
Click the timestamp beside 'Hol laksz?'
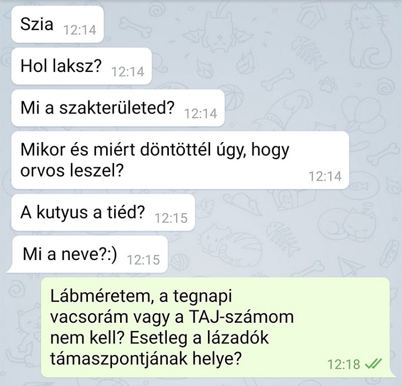pos(128,72)
